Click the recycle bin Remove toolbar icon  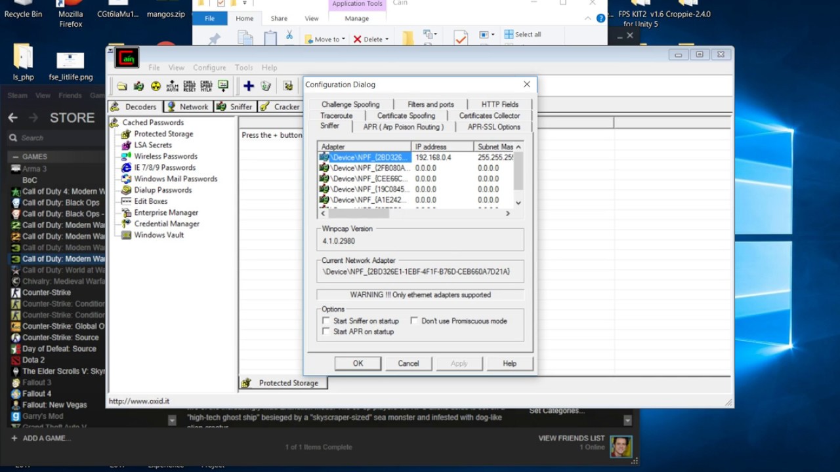click(266, 86)
